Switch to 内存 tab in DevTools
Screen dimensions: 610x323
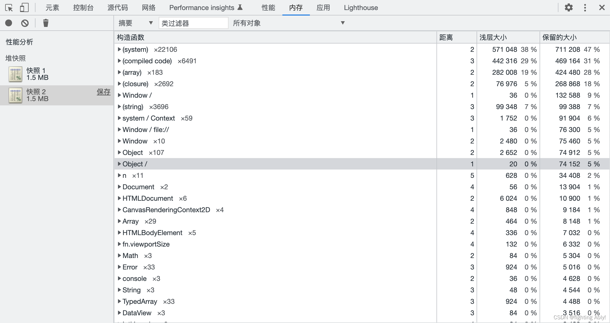pos(296,7)
